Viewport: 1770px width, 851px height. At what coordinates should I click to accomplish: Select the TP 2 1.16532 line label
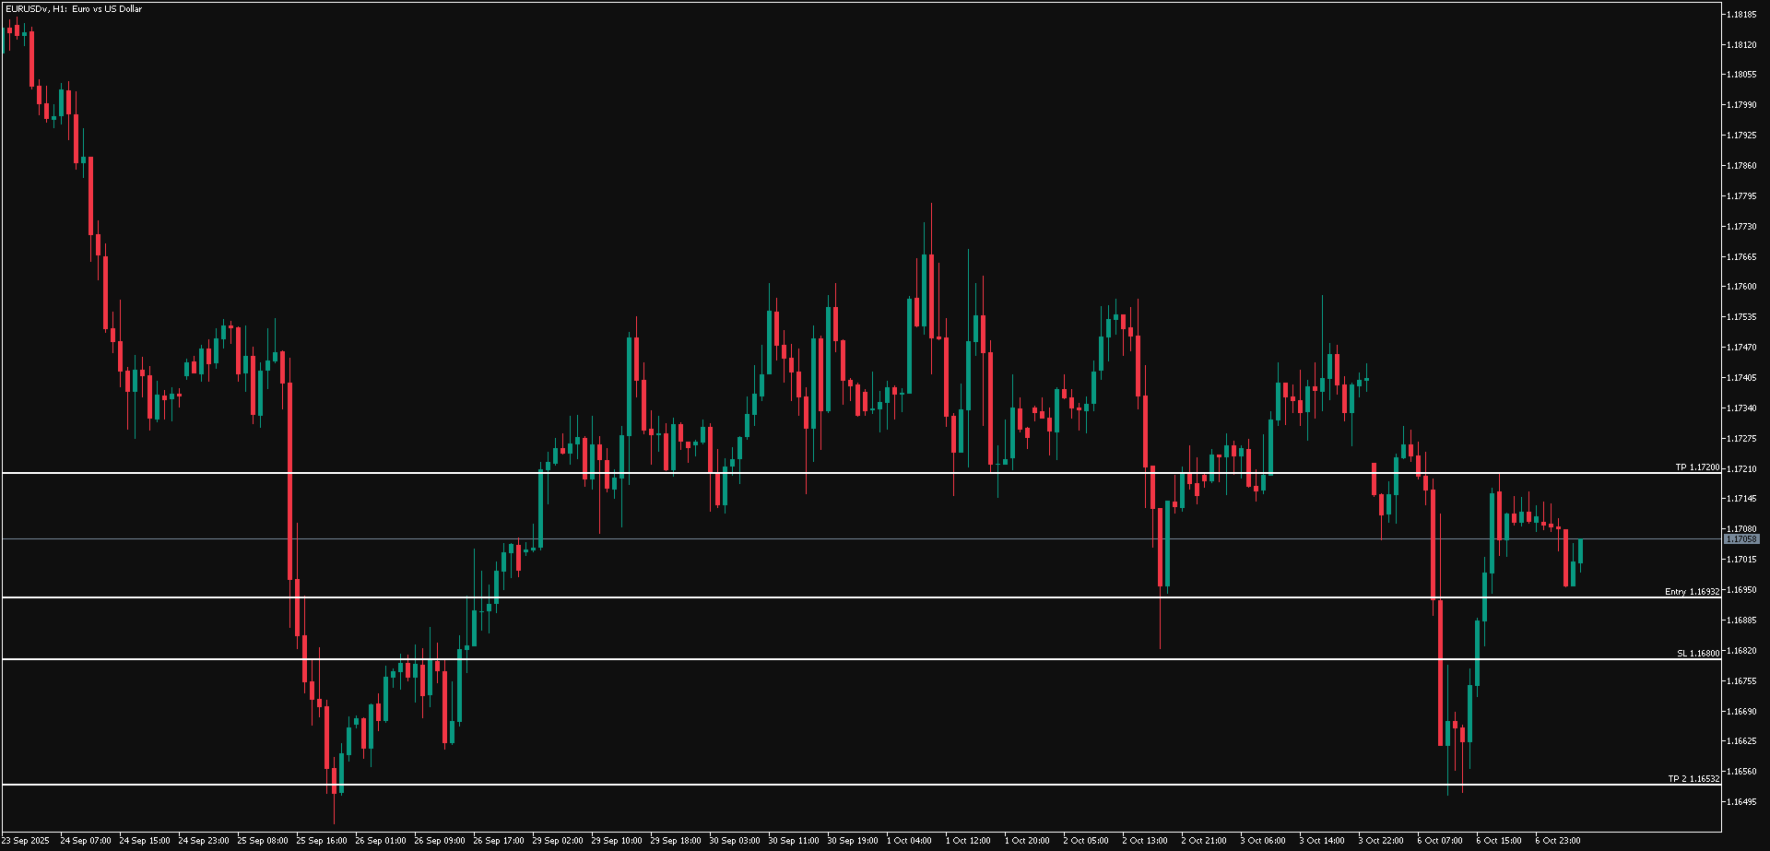1693,779
